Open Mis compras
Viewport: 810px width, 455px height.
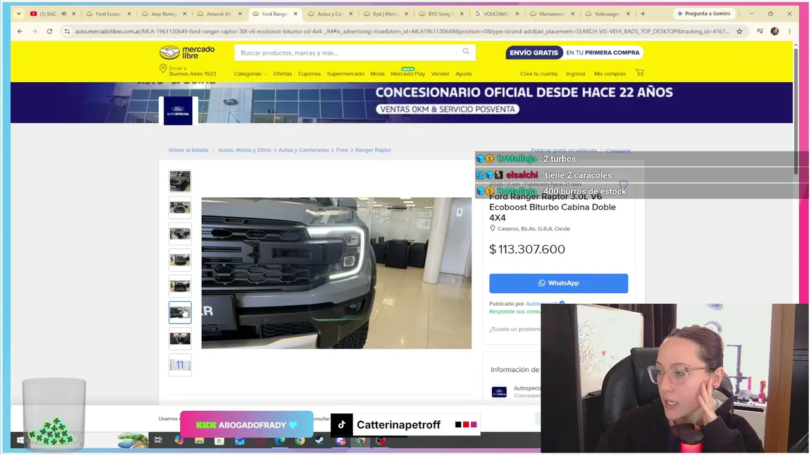[610, 74]
